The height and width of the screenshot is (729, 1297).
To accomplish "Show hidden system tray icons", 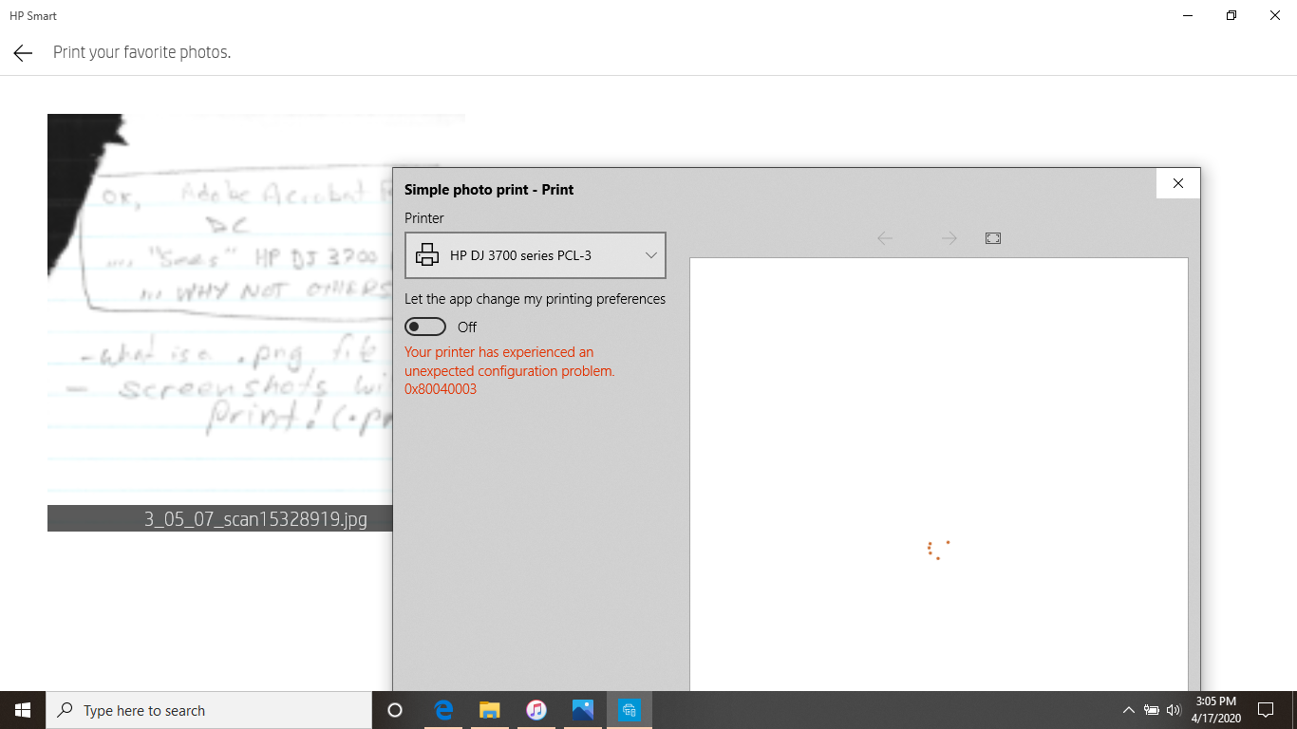I will (x=1128, y=710).
